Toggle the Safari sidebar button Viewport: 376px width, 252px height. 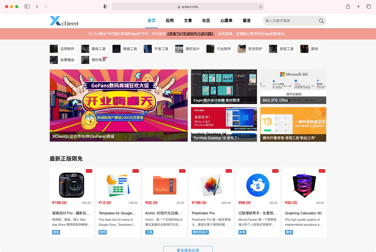tap(27, 7)
